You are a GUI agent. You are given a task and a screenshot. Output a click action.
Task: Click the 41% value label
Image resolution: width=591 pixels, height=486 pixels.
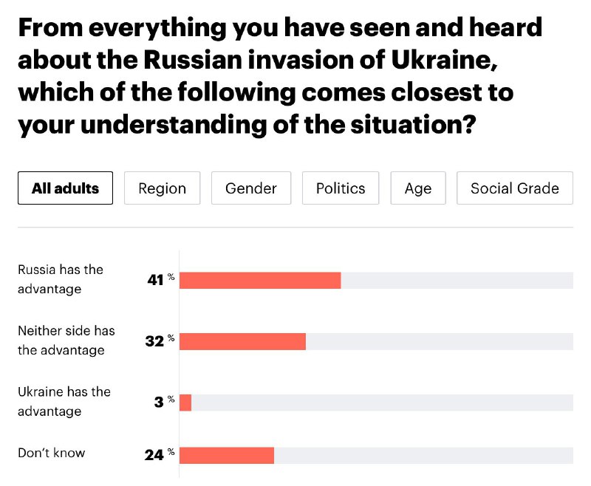tap(161, 279)
